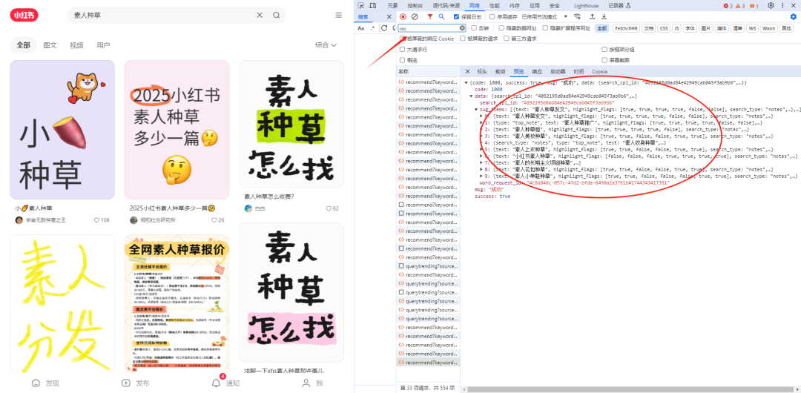Image resolution: width=801 pixels, height=393 pixels.
Task: Enable 大请求行 checkbox
Action: click(x=402, y=50)
